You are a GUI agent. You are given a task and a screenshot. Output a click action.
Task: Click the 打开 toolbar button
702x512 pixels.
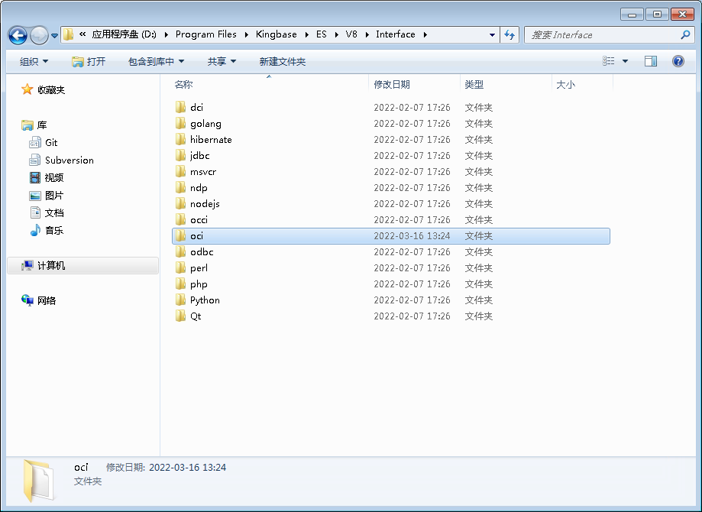[x=89, y=61]
